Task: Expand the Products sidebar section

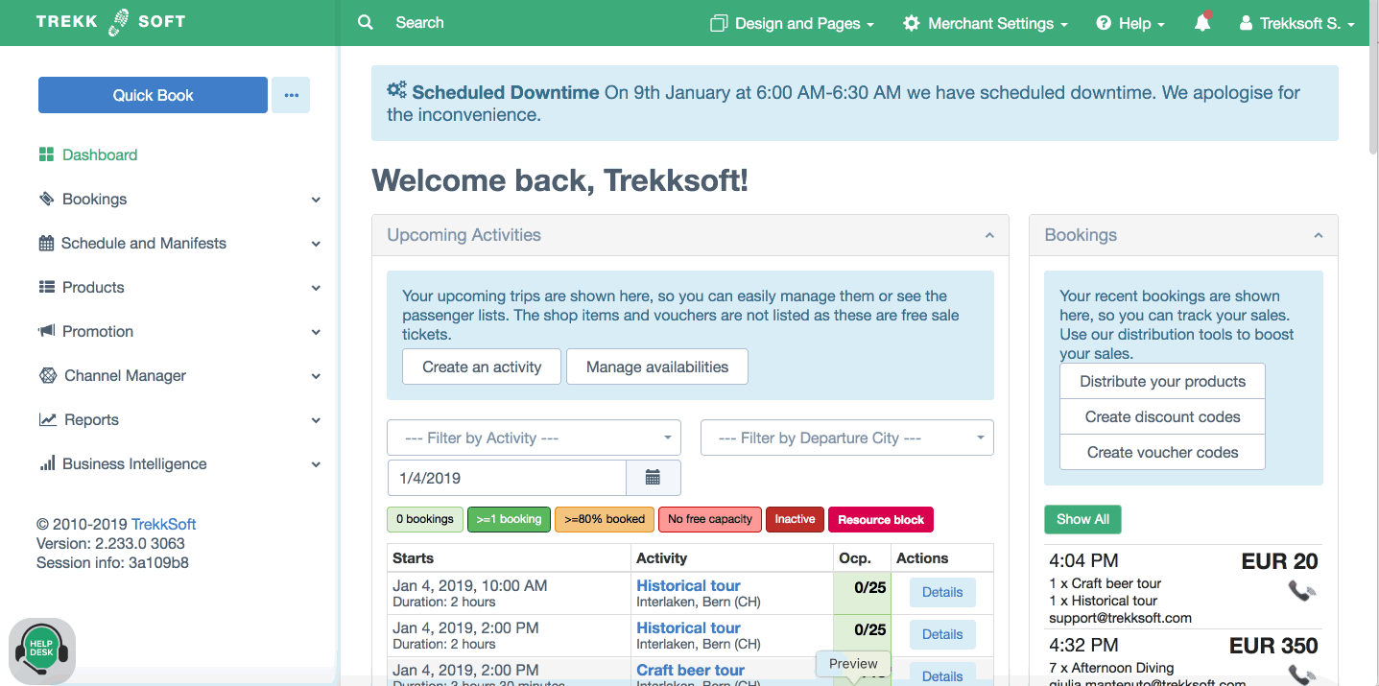Action: point(316,288)
